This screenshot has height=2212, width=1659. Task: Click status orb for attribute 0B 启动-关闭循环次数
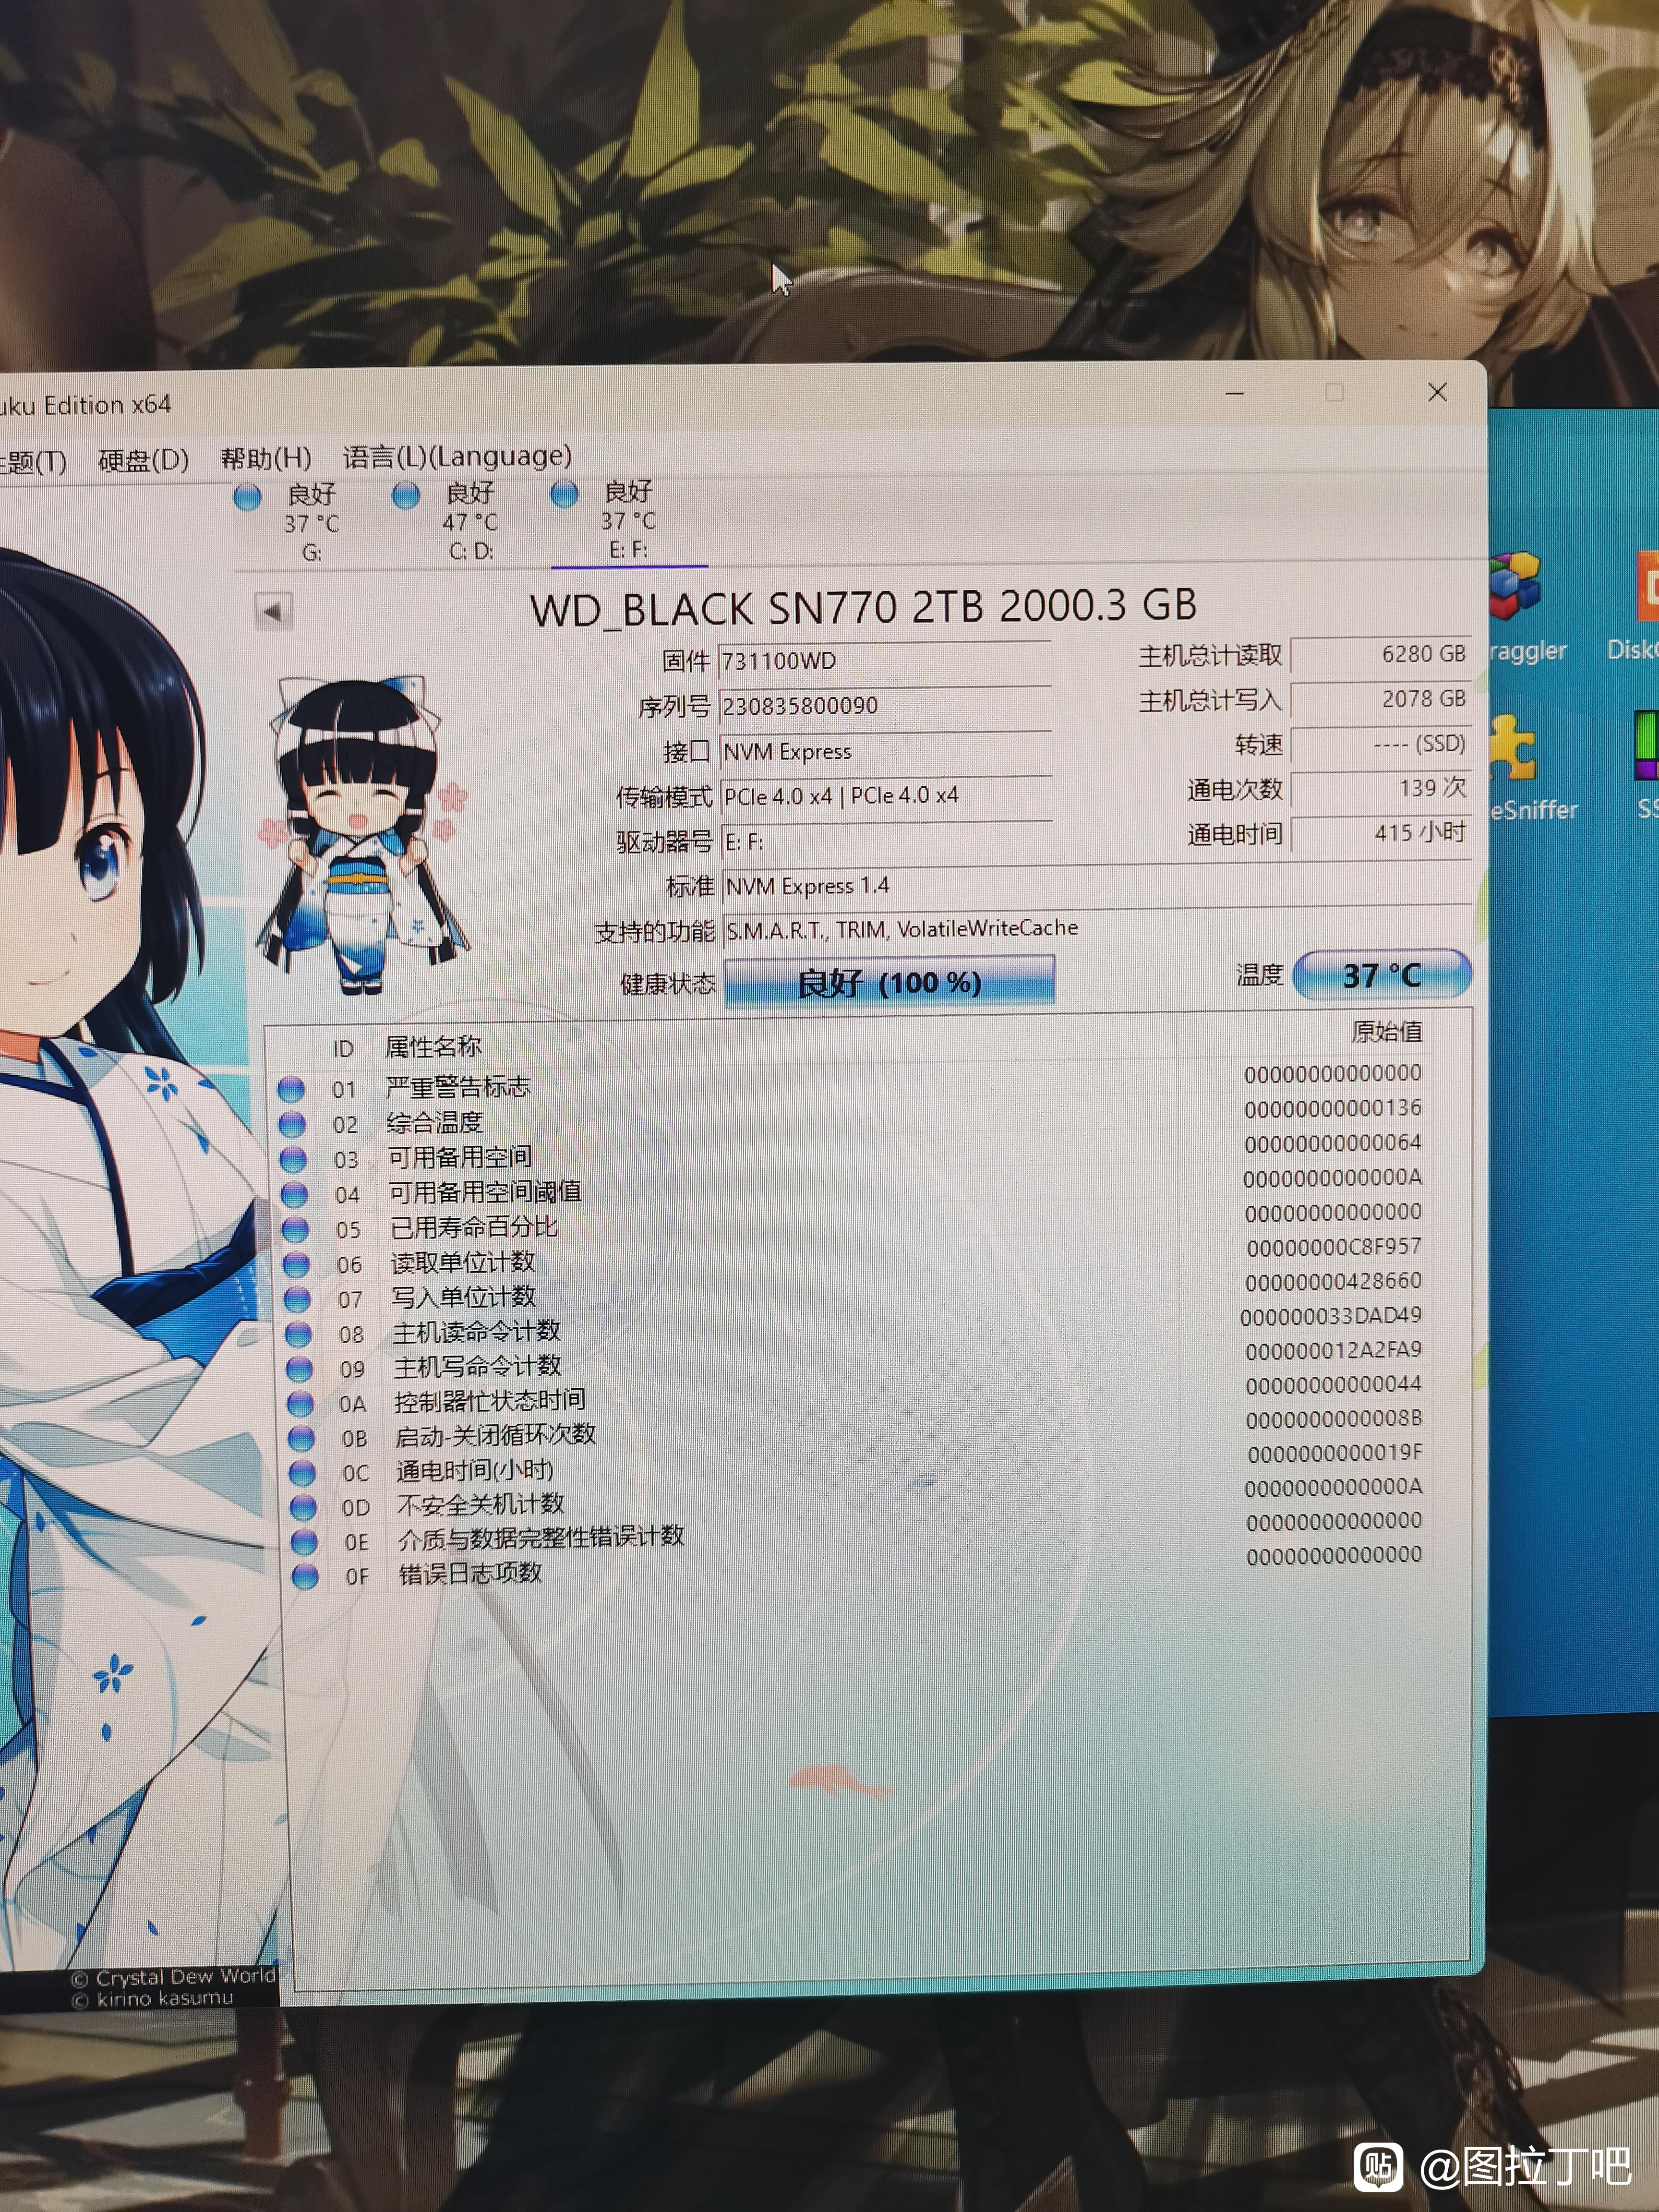[x=301, y=1438]
